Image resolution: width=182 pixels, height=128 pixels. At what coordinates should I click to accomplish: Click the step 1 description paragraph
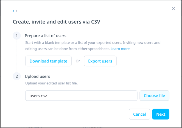pos(93,46)
